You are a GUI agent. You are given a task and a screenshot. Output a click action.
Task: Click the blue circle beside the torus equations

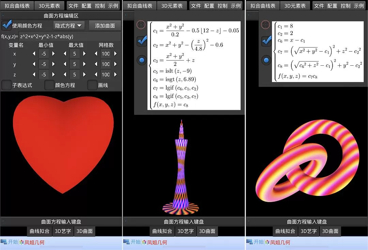(x=266, y=60)
